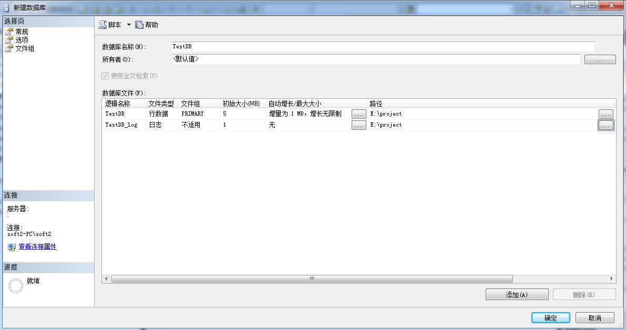Select the 常规 page icon
This screenshot has width=626, height=330.
click(x=9, y=32)
